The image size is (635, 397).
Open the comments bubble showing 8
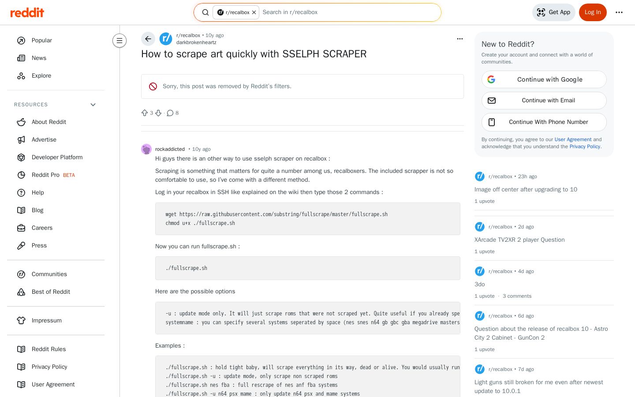(x=173, y=113)
